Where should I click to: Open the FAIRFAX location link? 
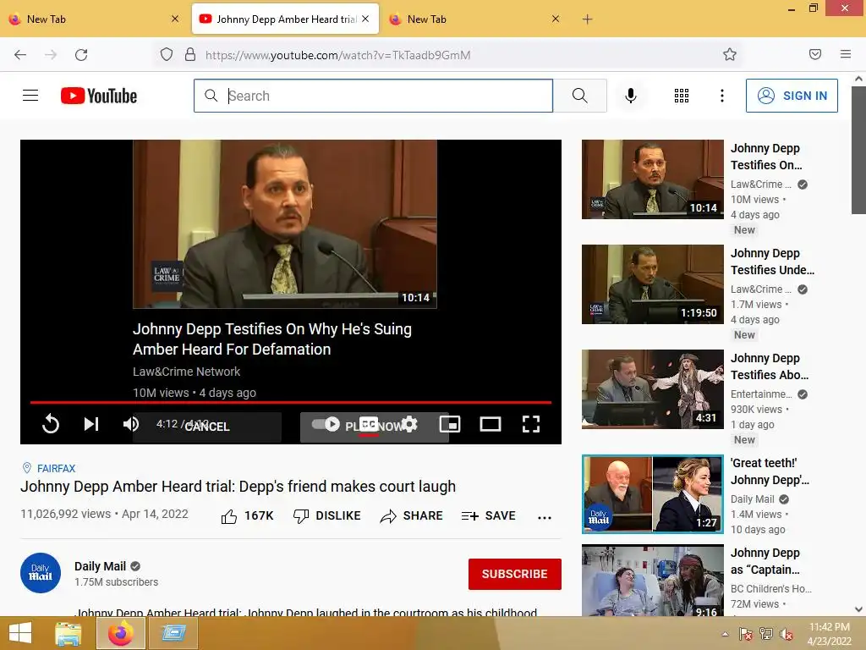[x=56, y=469]
